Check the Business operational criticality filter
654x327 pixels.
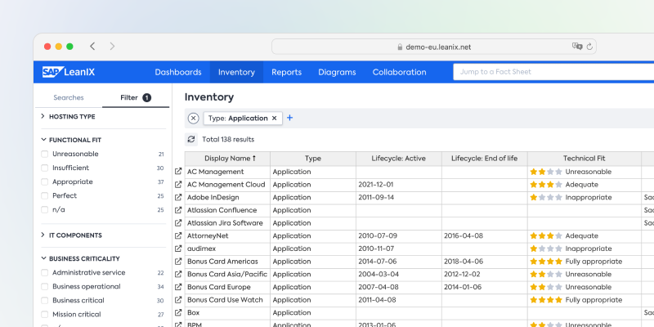point(45,287)
